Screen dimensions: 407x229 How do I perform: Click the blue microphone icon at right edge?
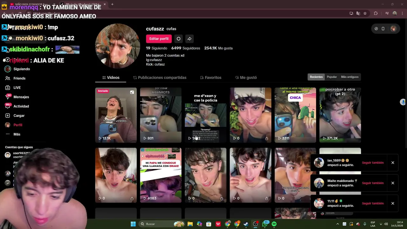(403, 102)
